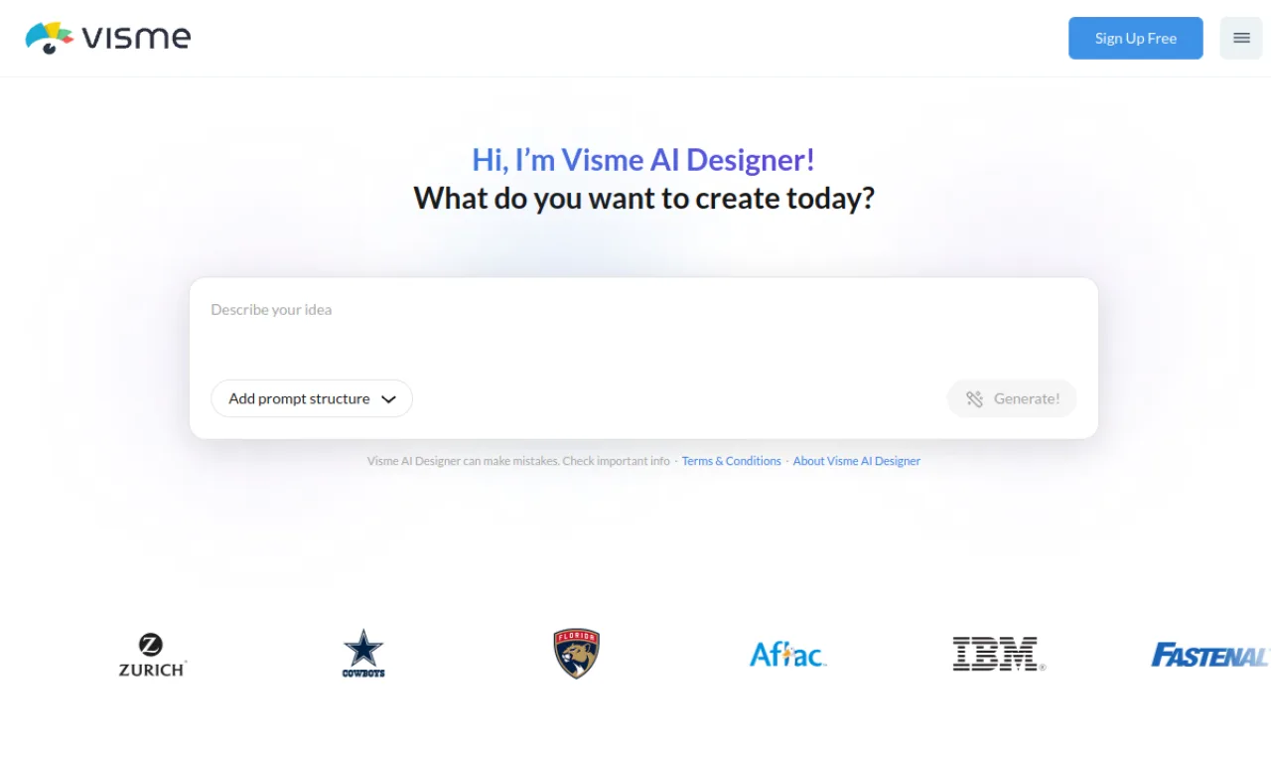Click the Dallas Cowboys star logo
The height and width of the screenshot is (763, 1271).
[363, 654]
